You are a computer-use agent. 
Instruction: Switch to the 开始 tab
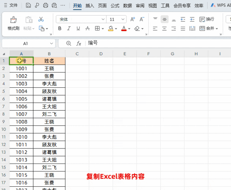pos(77,6)
